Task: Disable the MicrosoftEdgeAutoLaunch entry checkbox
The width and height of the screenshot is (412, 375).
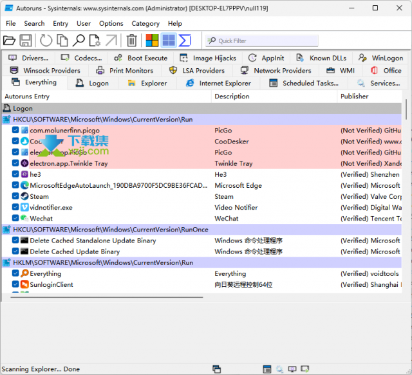Action: [15, 185]
